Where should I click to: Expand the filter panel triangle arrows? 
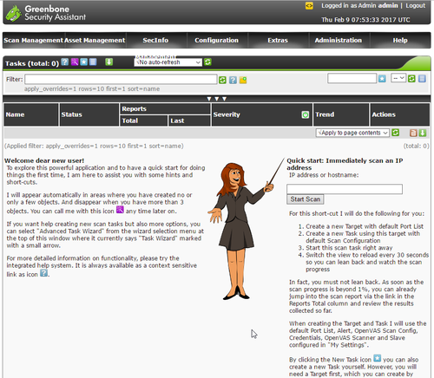[216, 99]
